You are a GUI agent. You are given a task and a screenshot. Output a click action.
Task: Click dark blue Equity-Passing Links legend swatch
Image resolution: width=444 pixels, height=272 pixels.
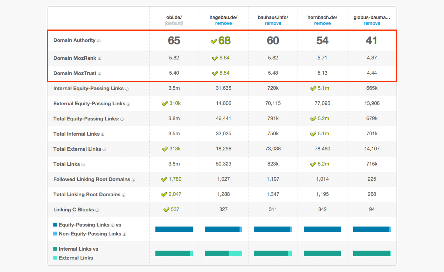55,225
